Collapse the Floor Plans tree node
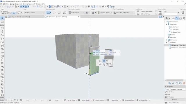186x104 pixels. click(167, 24)
